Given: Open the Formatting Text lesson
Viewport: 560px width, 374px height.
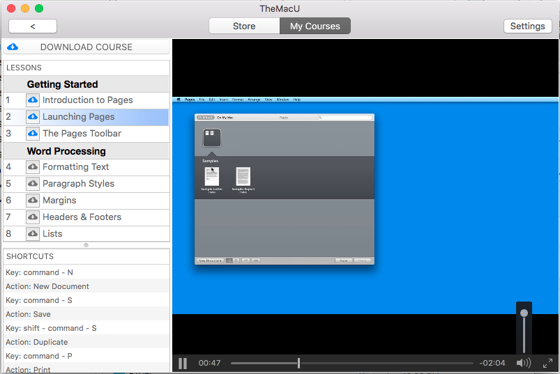Looking at the screenshot, I should tap(86, 167).
